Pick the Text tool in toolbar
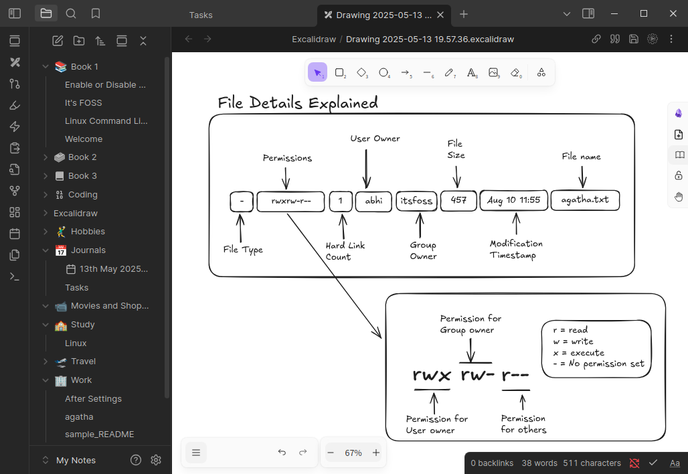The height and width of the screenshot is (474, 688). point(472,72)
